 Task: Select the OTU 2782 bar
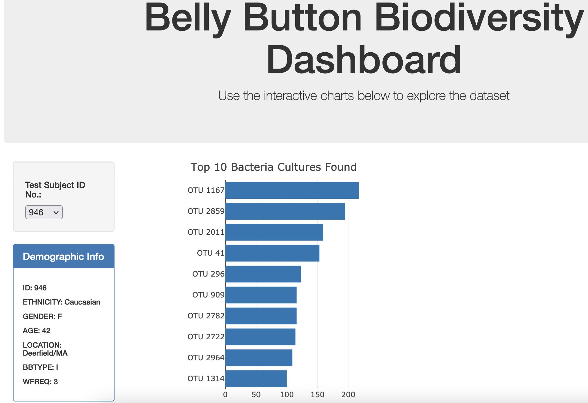point(261,315)
